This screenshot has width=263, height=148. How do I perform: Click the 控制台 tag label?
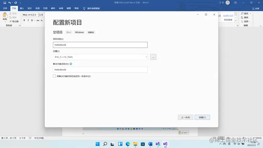[x=91, y=32]
